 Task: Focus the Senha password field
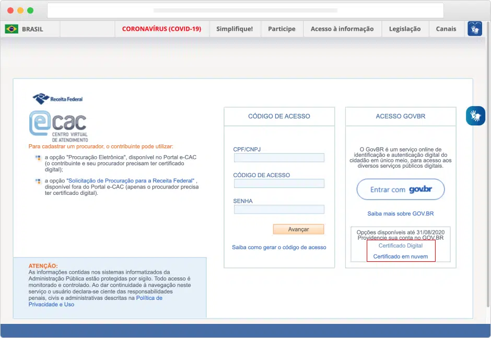pyautogui.click(x=279, y=209)
